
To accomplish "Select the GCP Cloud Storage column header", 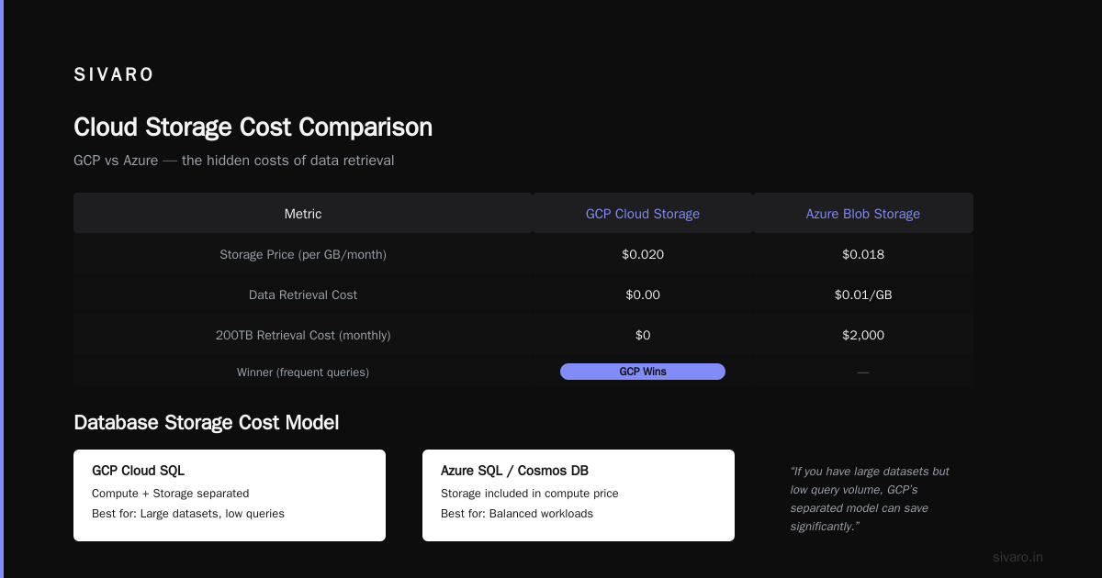I will (x=643, y=213).
